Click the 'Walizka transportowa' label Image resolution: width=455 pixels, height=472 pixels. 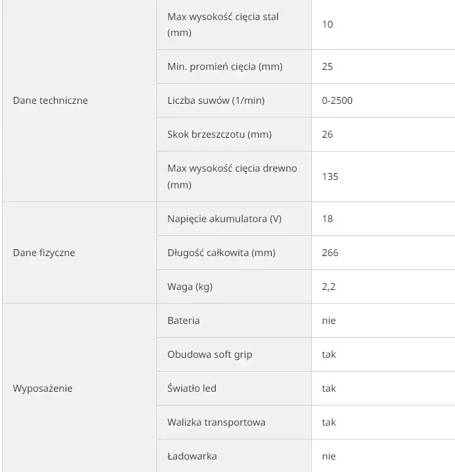pos(216,422)
